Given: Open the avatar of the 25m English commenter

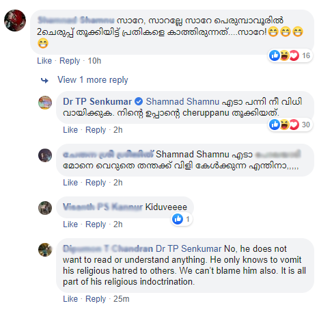Looking at the screenshot, I should tap(45, 250).
